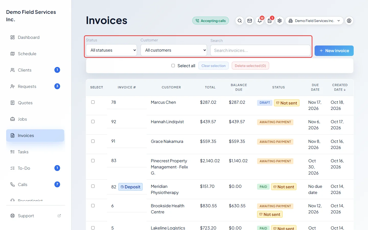Go to Invoices in the sidebar
The width and height of the screenshot is (368, 230).
pos(35,135)
